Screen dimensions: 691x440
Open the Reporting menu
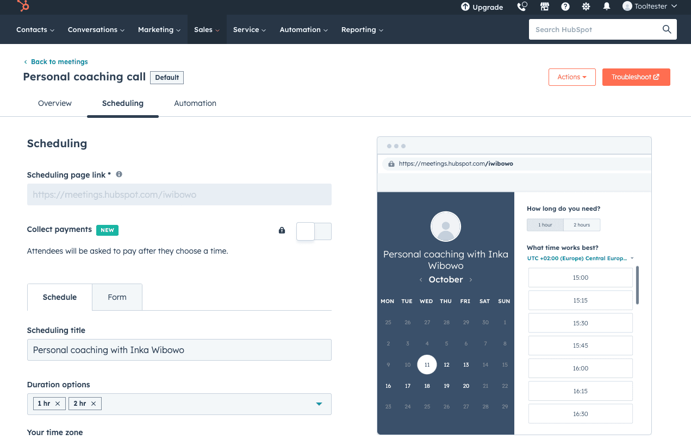pyautogui.click(x=362, y=30)
